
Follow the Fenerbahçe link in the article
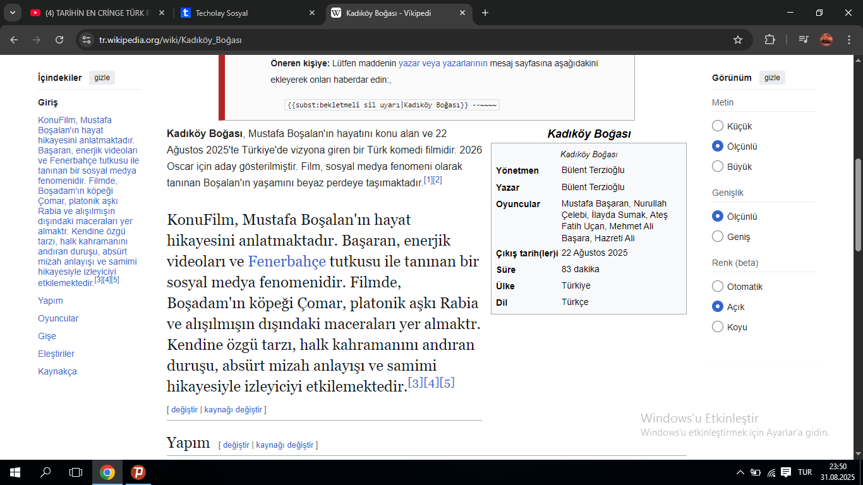tap(287, 261)
